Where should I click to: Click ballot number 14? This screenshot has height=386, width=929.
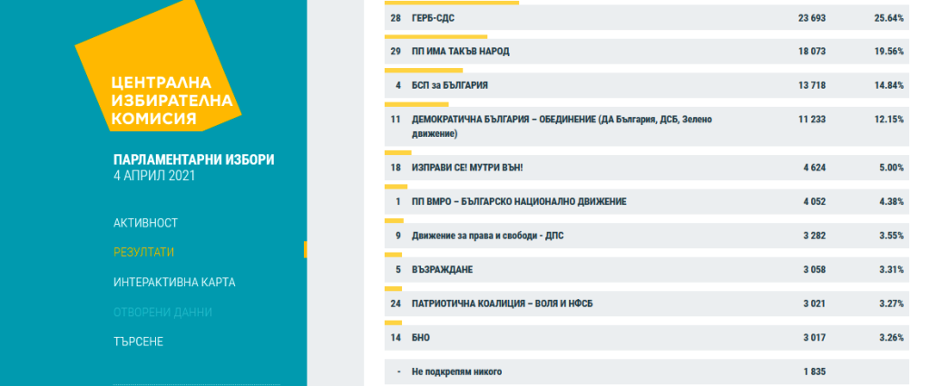[x=396, y=338]
